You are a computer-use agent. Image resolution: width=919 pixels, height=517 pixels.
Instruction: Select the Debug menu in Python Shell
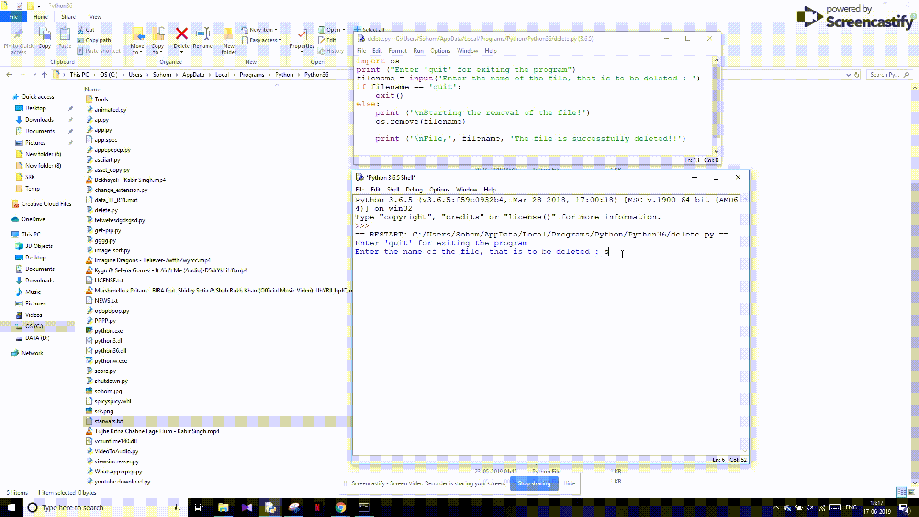pyautogui.click(x=414, y=190)
